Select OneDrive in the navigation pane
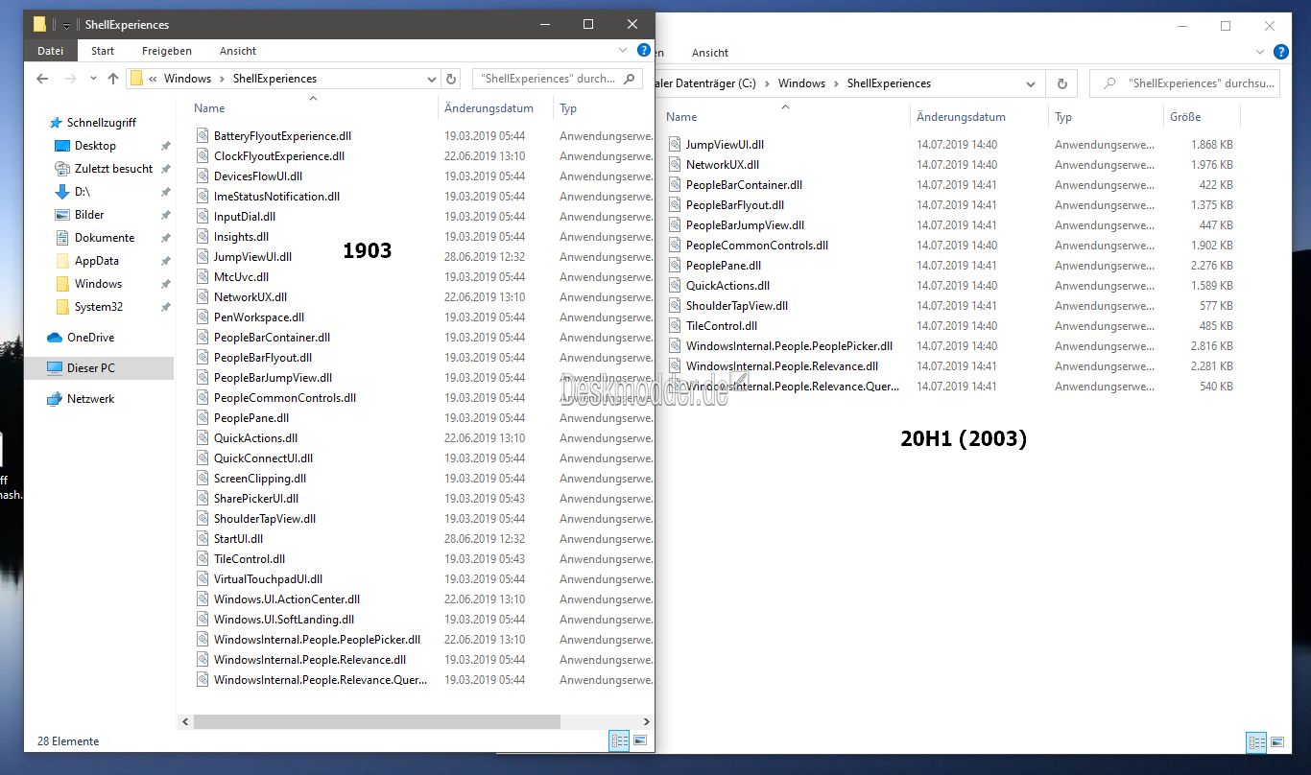The image size is (1311, 775). pos(90,338)
